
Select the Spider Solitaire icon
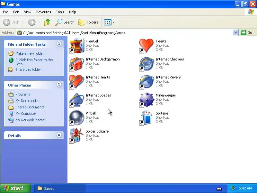point(76,136)
